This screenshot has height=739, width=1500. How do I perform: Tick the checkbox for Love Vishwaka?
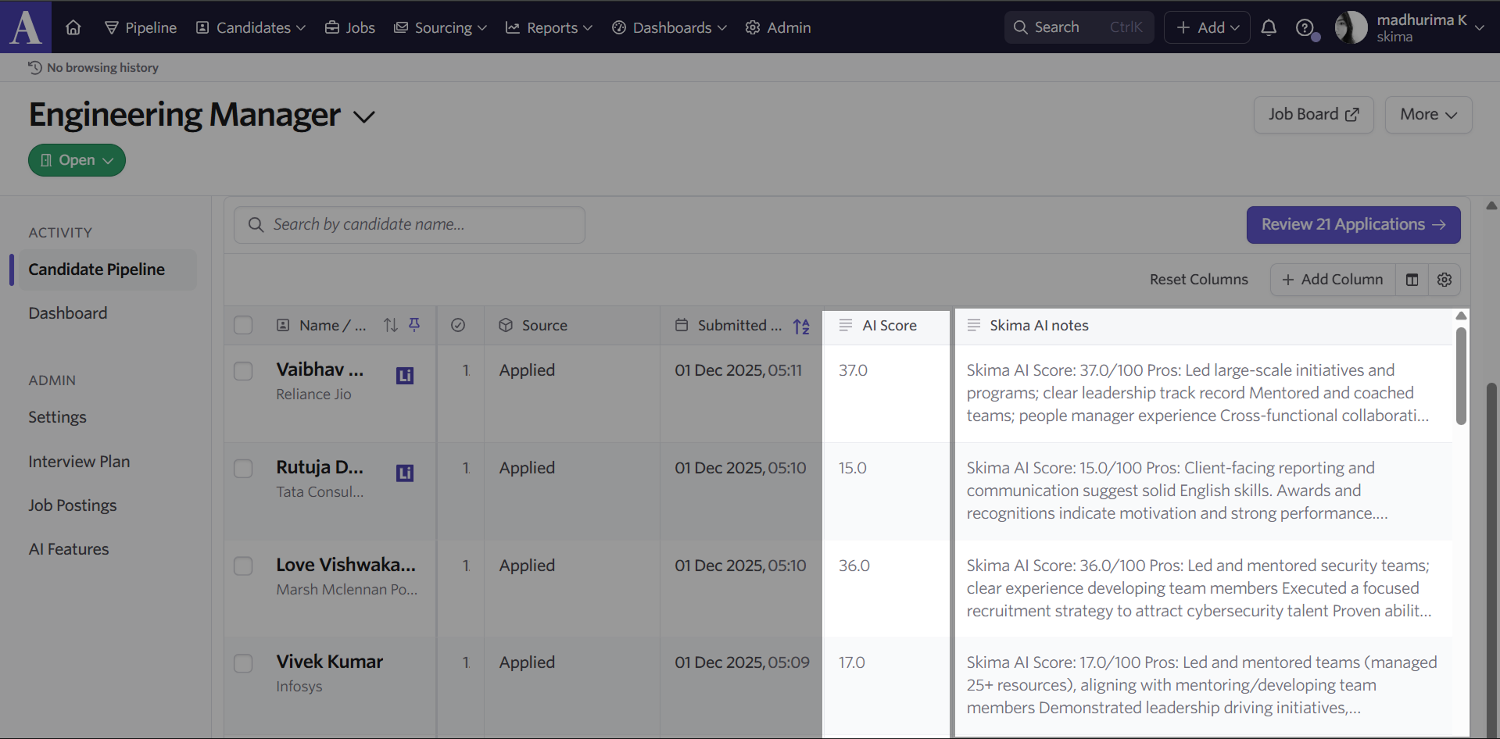243,566
